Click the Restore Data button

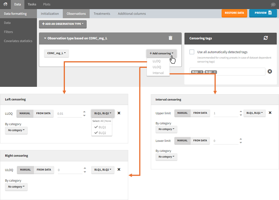(x=234, y=13)
